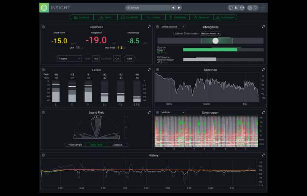The image size is (307, 196).
Task: Select the Polar Level view
Action: coord(96,145)
